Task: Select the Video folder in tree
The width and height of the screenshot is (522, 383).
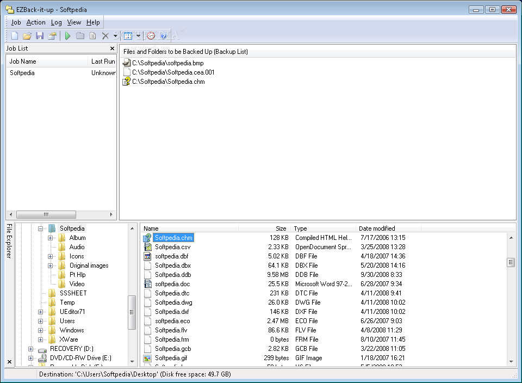Action: [x=77, y=284]
